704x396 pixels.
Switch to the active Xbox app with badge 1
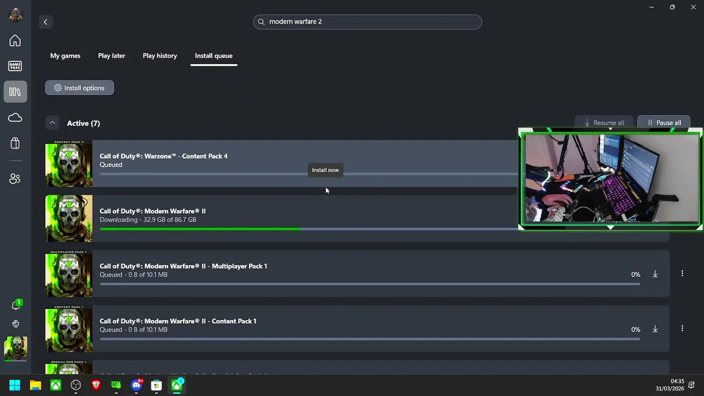(177, 386)
